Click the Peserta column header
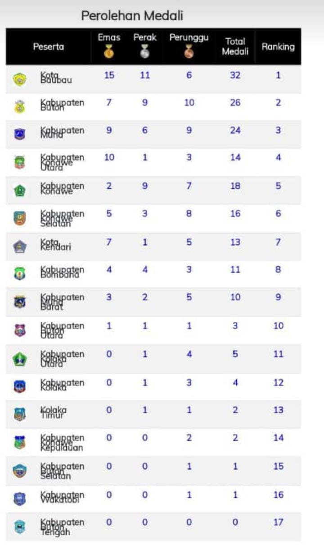The width and height of the screenshot is (324, 546). (x=49, y=46)
